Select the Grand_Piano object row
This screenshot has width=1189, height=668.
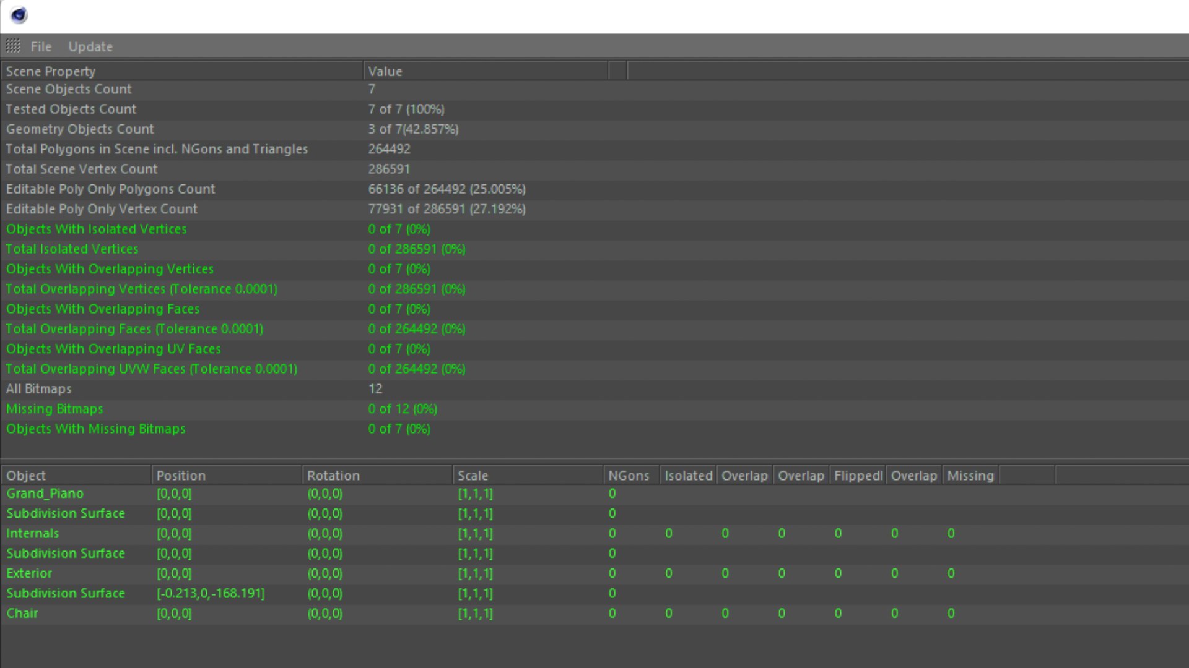point(594,494)
